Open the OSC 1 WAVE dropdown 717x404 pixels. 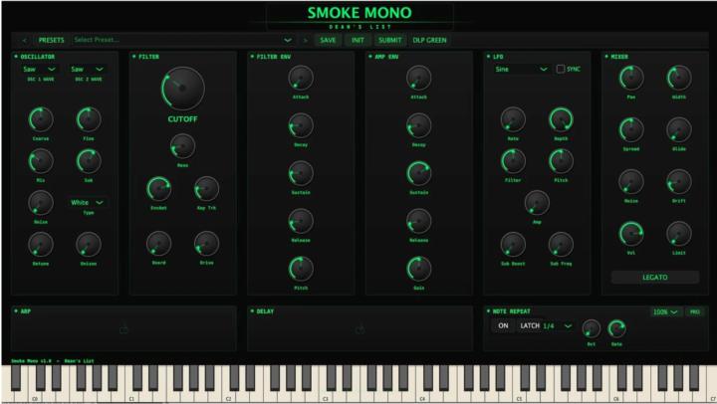(40, 69)
